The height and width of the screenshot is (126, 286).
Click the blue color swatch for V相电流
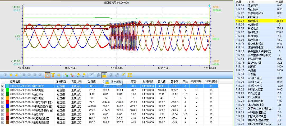7,106
